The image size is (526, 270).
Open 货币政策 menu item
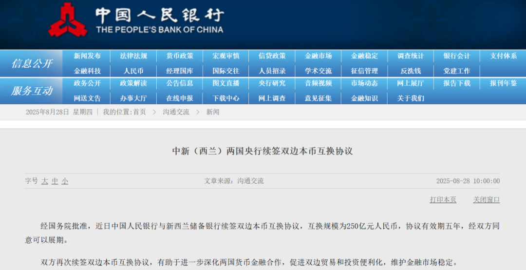(180, 56)
